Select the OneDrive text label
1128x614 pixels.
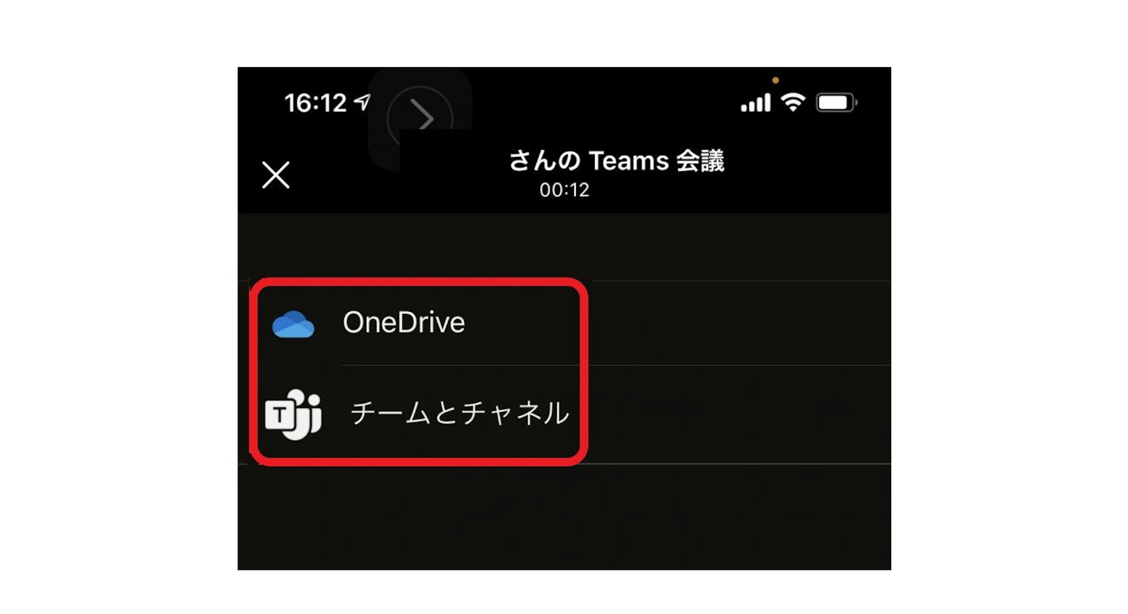(x=404, y=323)
